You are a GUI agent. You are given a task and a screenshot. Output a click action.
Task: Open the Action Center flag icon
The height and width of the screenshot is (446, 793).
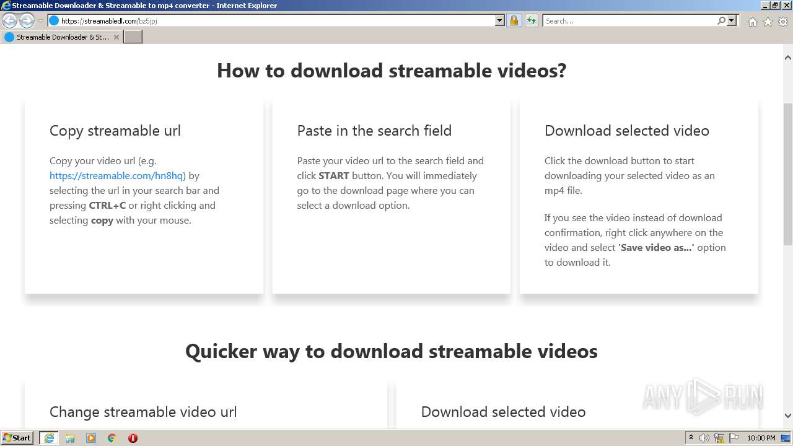click(734, 438)
